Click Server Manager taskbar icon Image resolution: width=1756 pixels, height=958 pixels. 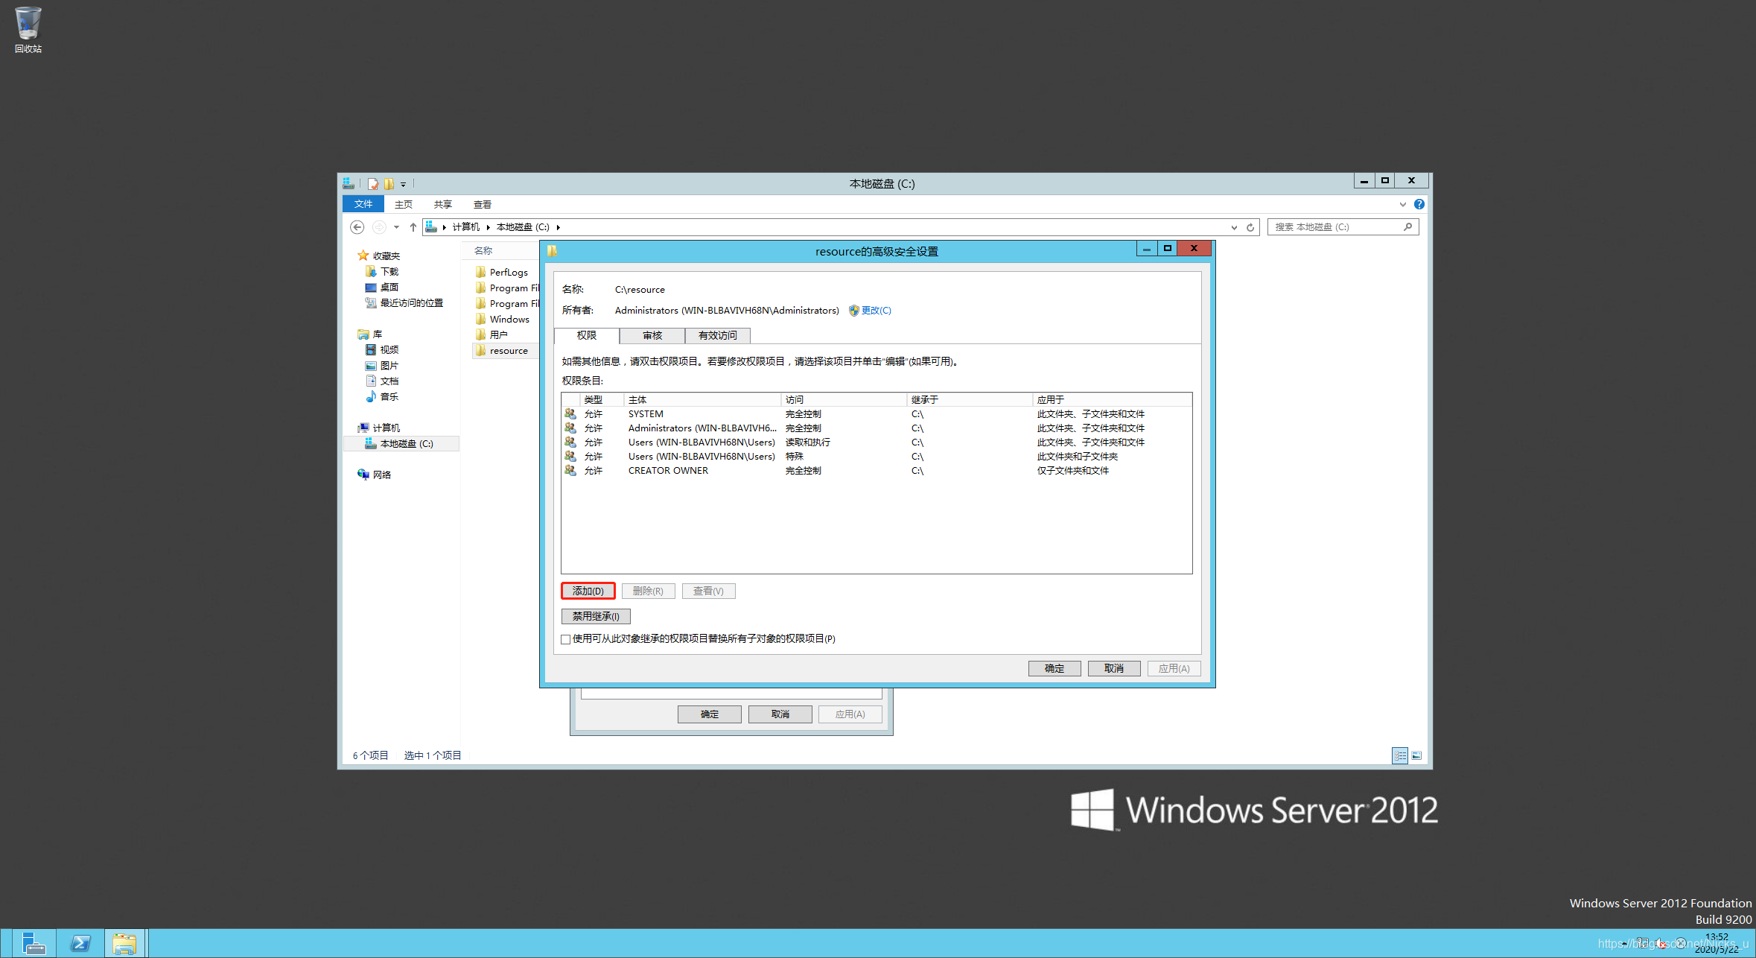(x=33, y=943)
